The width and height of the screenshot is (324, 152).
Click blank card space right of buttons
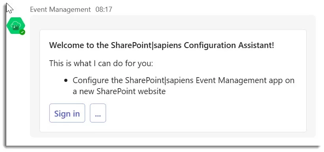[205, 113]
